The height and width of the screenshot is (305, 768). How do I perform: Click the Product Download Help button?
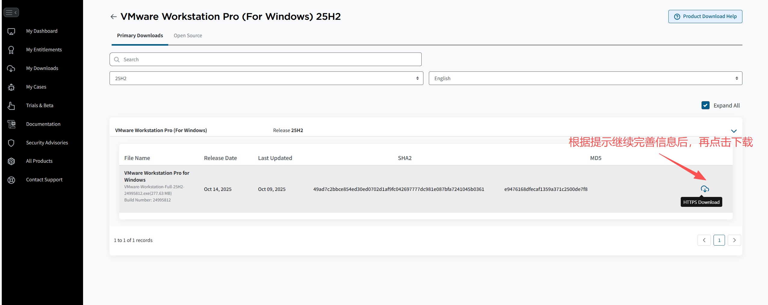705,17
